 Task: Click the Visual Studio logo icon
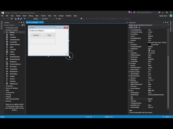[3, 13]
